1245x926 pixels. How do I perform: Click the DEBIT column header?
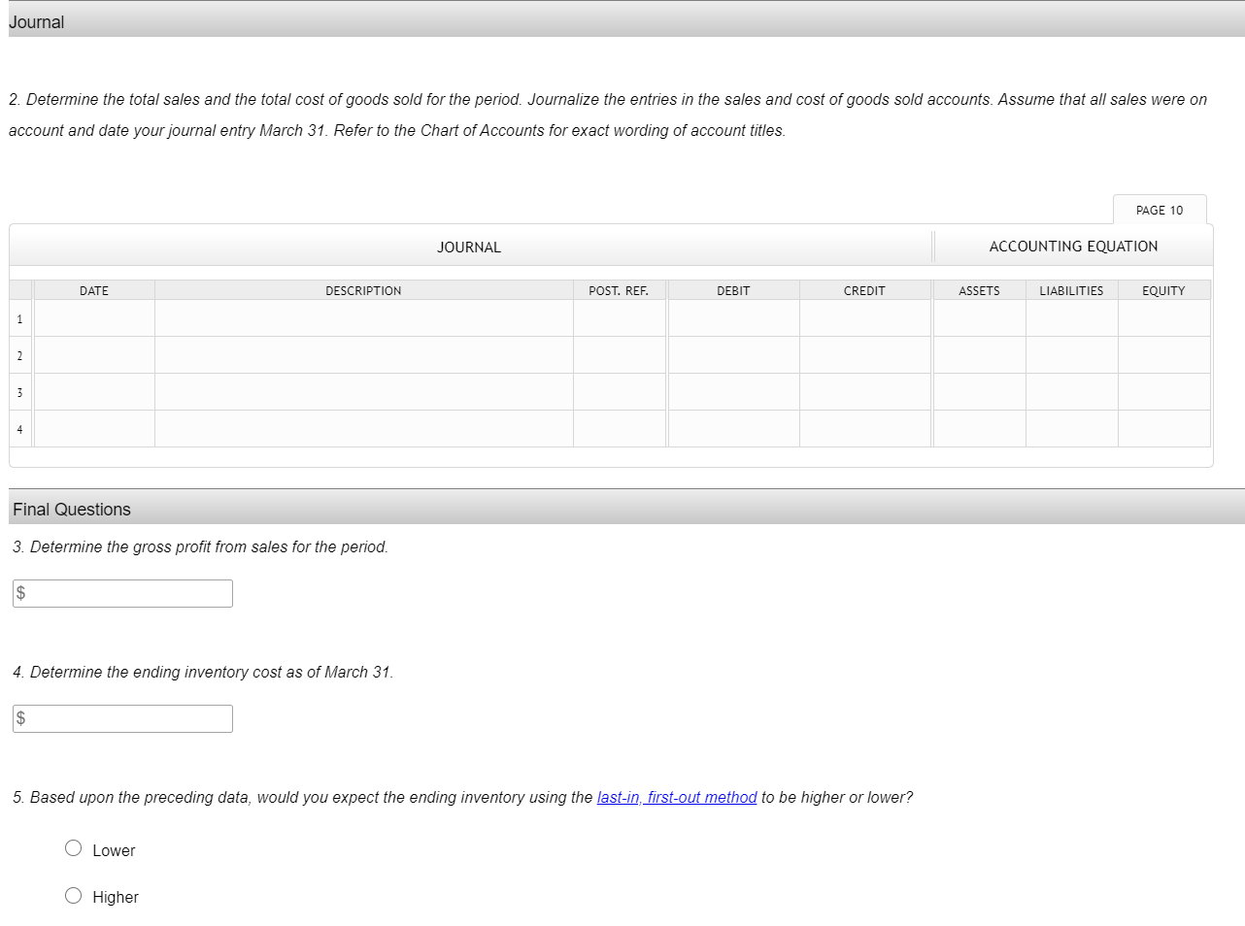pos(733,290)
